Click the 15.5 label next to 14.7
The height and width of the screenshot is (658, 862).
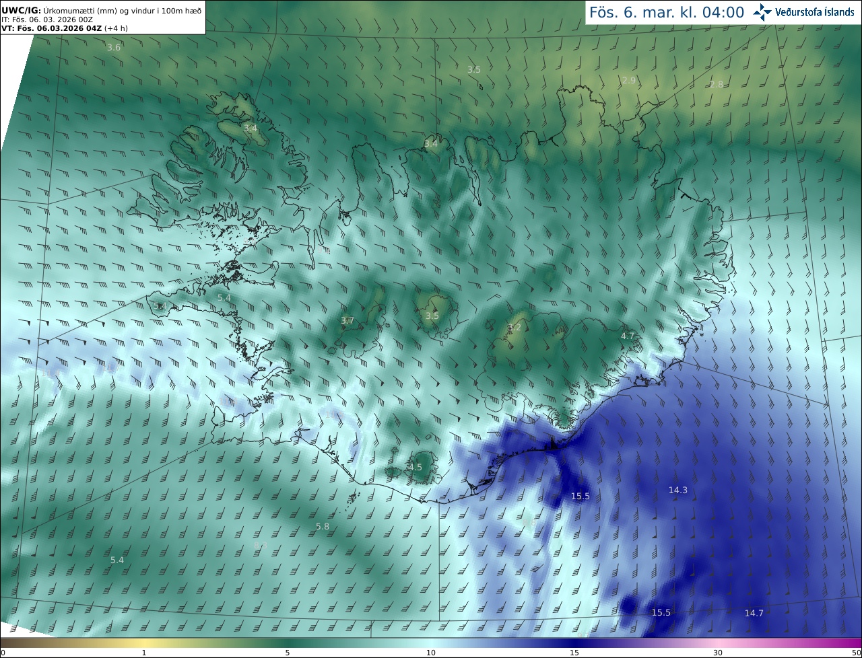pyautogui.click(x=661, y=612)
